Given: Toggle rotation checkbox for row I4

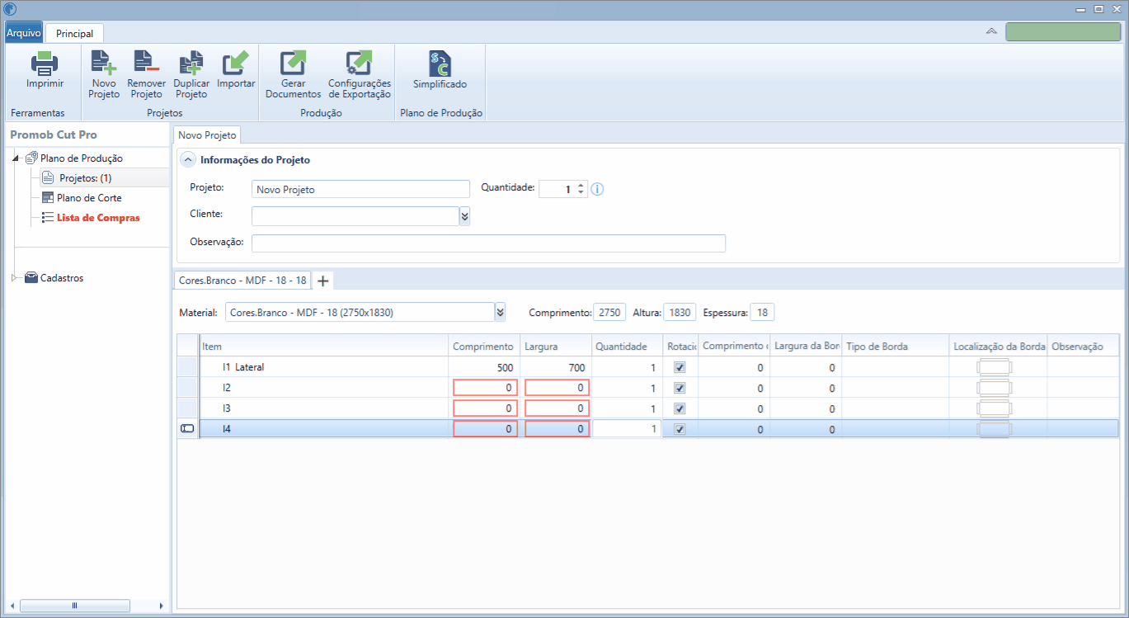Looking at the screenshot, I should coord(680,429).
